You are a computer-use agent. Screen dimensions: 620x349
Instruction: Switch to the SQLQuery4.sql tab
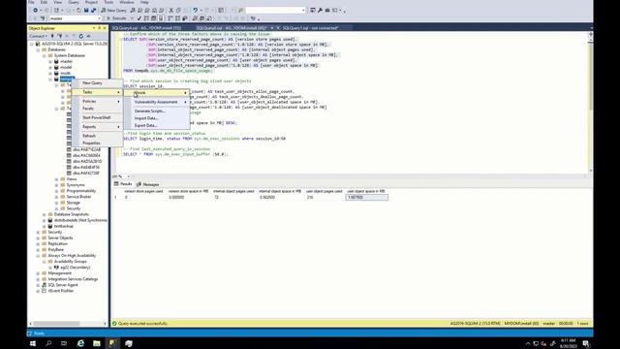pos(146,28)
